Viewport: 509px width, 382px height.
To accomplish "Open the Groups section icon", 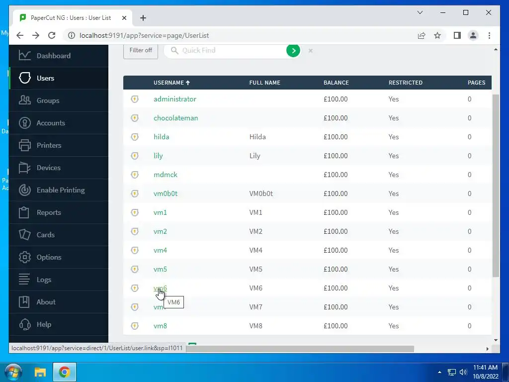I will (x=25, y=100).
